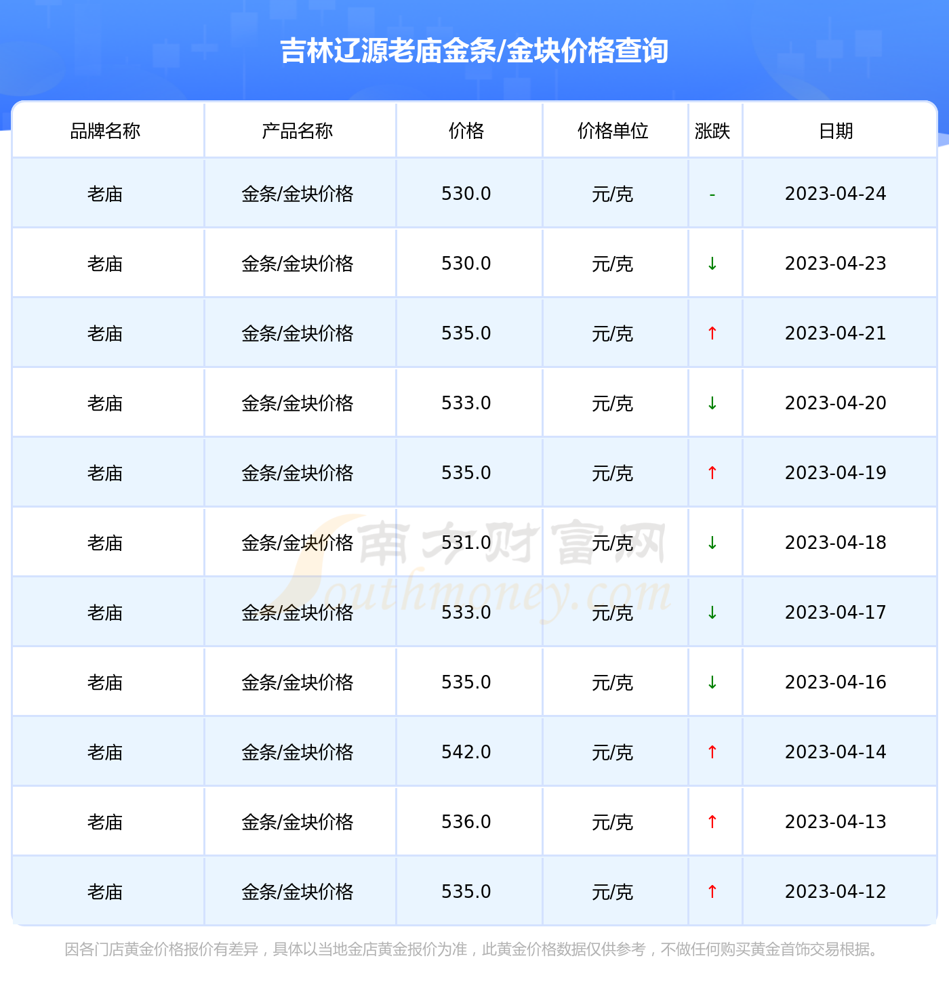
Task: Click 老庙 brand in the 2023-04-12 row
Action: [x=105, y=892]
